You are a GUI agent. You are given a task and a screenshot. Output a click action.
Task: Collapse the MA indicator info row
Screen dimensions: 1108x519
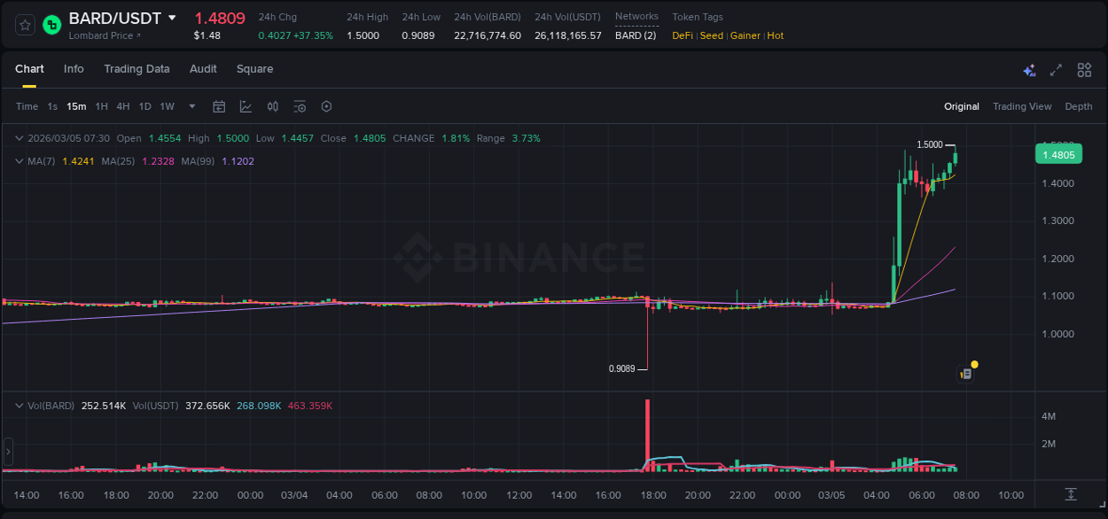pos(19,161)
